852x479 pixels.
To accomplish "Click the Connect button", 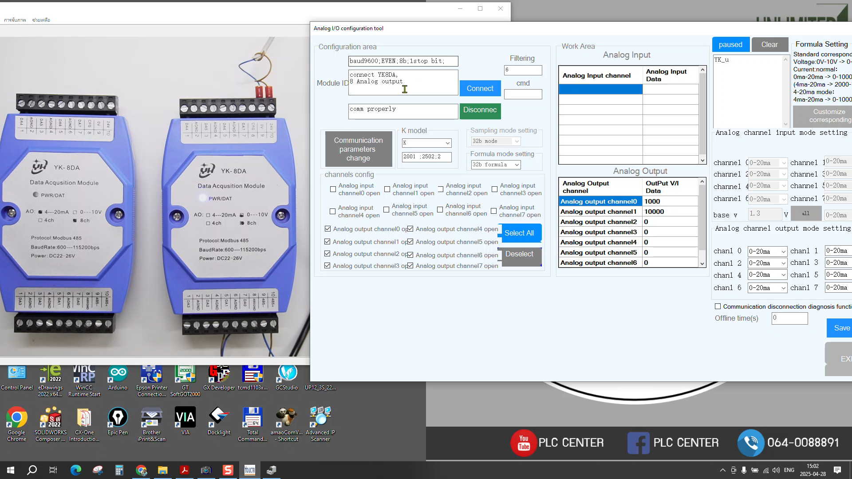I will 480,88.
